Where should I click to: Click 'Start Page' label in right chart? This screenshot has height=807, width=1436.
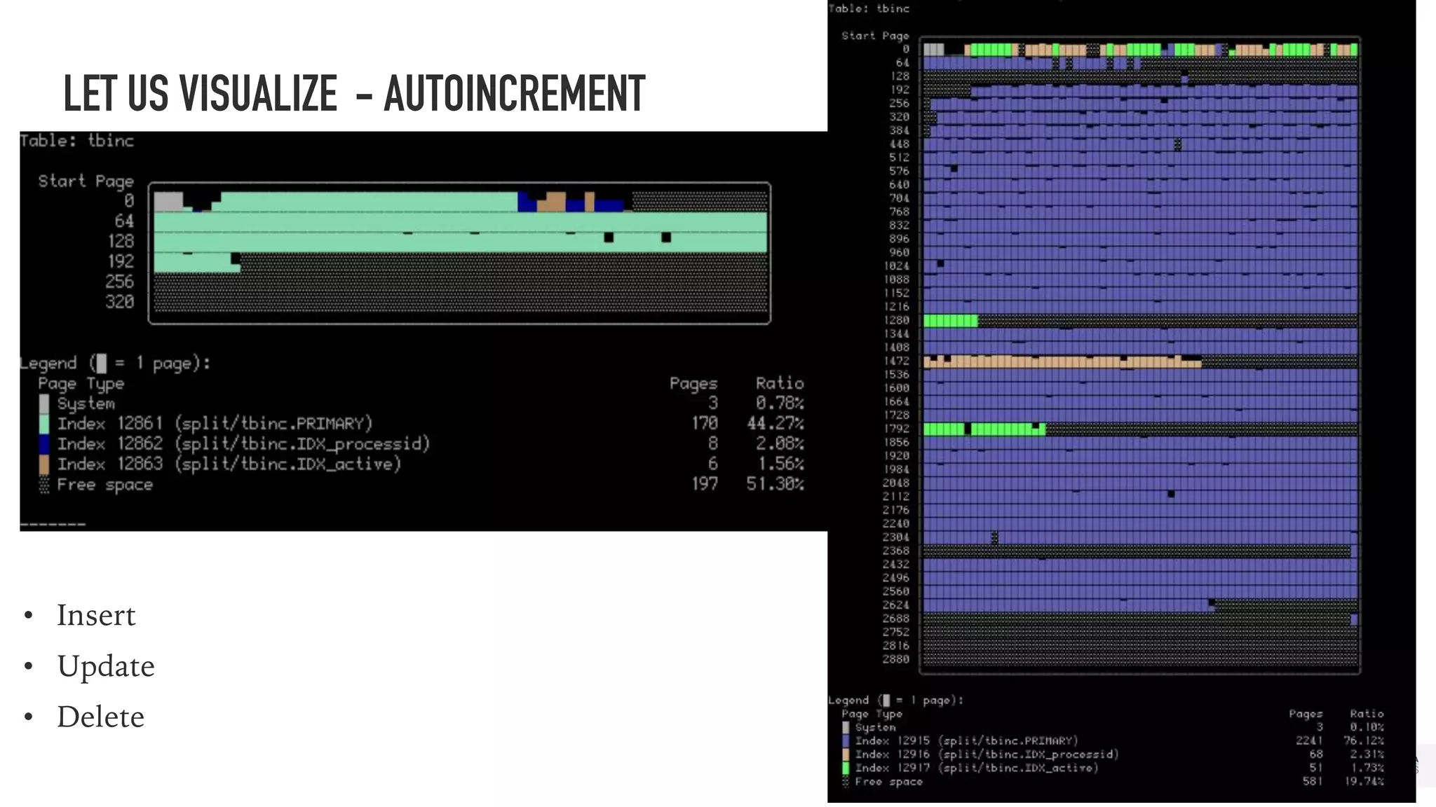point(875,36)
